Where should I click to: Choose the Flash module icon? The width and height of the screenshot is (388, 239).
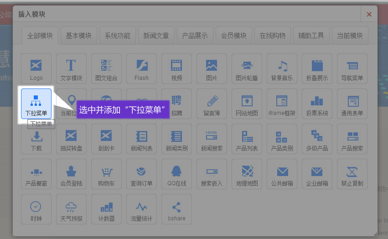click(x=141, y=68)
